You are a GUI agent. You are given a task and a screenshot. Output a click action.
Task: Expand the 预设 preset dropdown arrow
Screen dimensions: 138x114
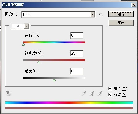tap(93, 14)
